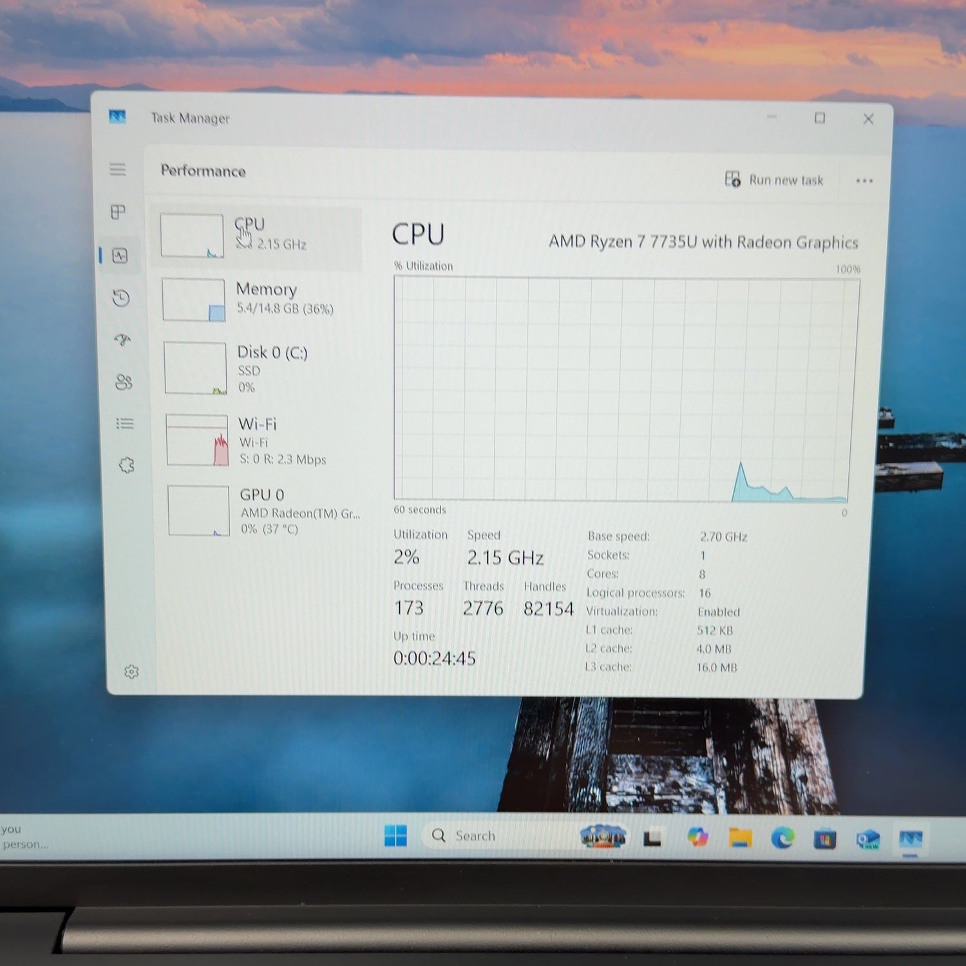Open the Details list page icon
Screen dimensions: 966x966
(x=125, y=423)
